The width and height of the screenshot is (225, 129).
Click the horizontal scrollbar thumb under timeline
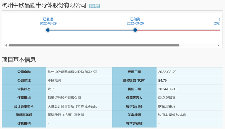click(94, 45)
